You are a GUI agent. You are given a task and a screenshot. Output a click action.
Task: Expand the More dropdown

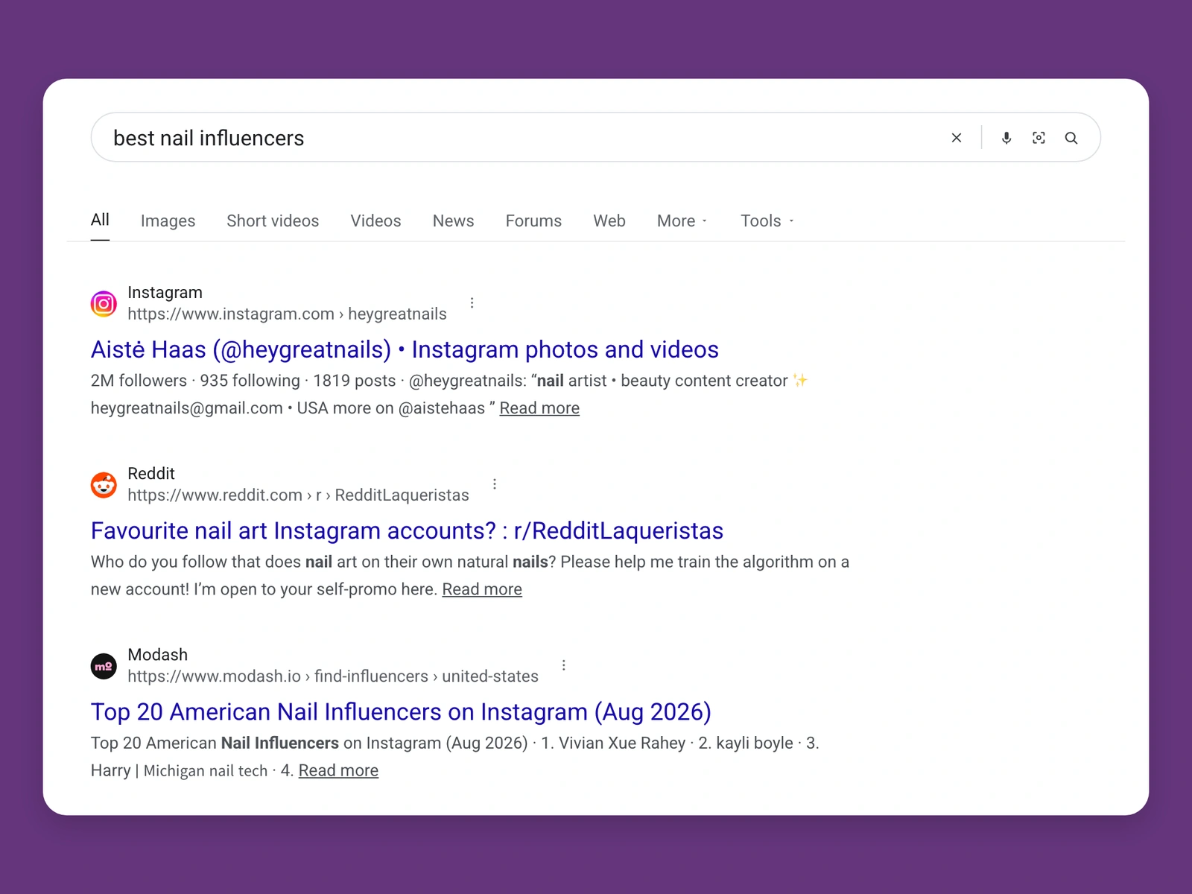682,221
